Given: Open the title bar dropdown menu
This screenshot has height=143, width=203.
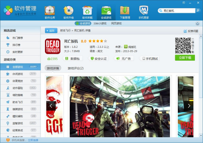Looking at the screenshot, I should [184, 2].
